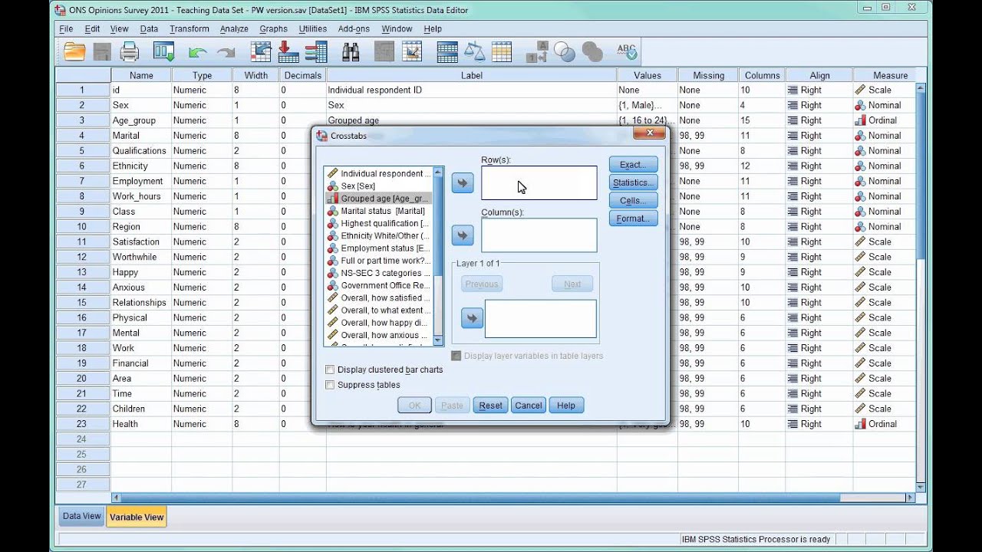Select Employment status variable in list
Viewport: 982px width, 552px height.
[x=378, y=248]
